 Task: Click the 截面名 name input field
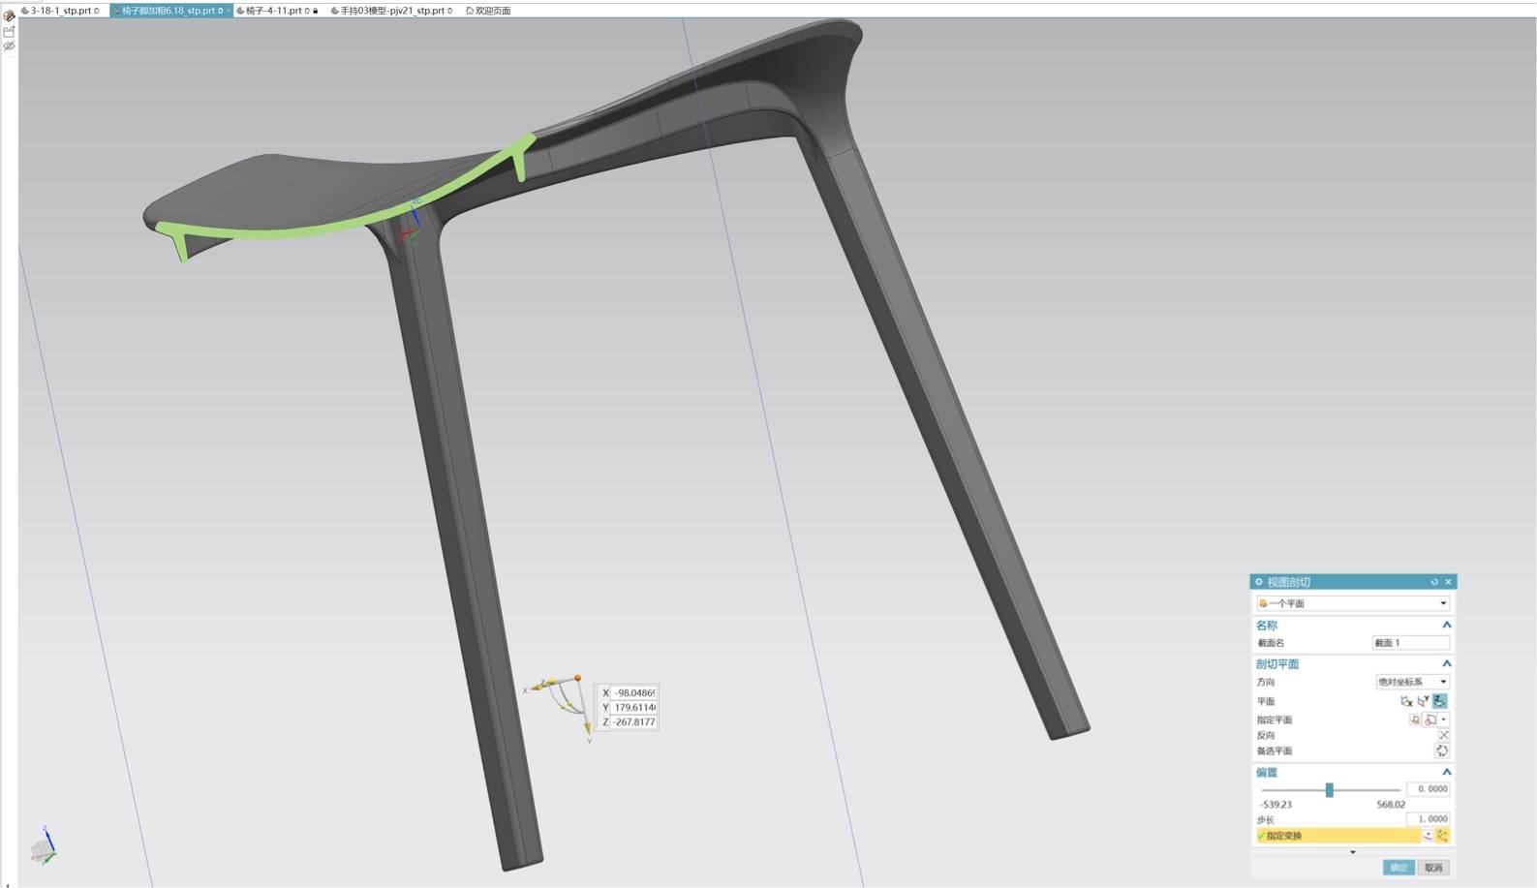[x=1410, y=643]
